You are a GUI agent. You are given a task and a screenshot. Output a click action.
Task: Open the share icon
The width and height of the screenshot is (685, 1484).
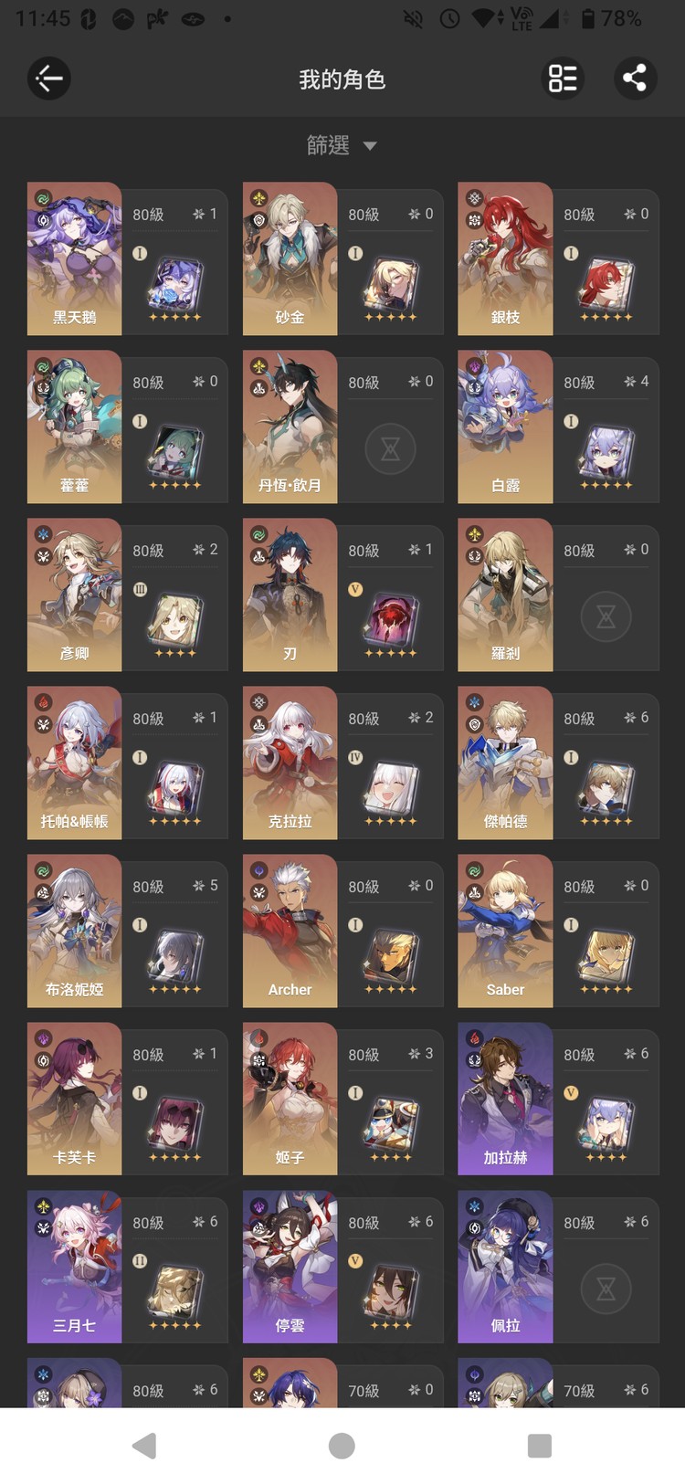click(635, 79)
